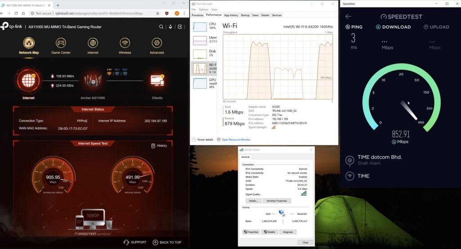Image resolution: width=461 pixels, height=249 pixels.
Task: Click Properties button in AX200 Status
Action: coord(251,232)
